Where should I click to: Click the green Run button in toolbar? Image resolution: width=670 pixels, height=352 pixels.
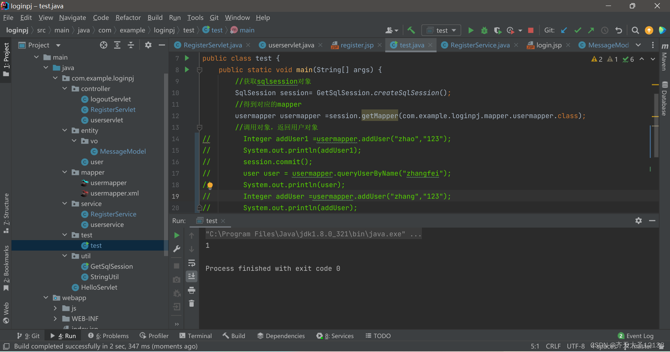[471, 31]
